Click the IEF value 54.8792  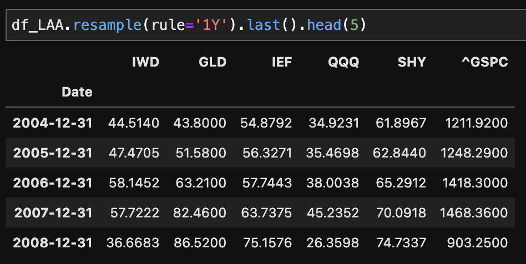tap(266, 123)
